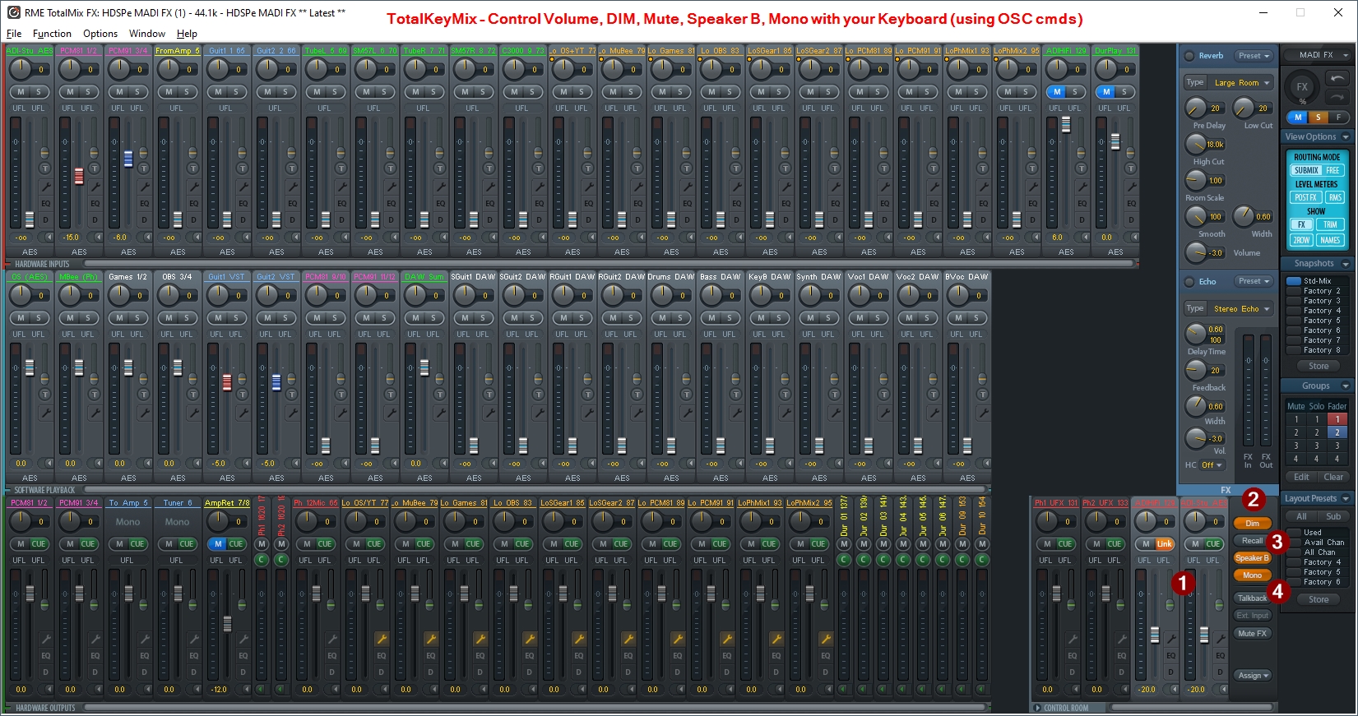This screenshot has width=1358, height=716.
Task: Click the hardware inputs horizontal scrollbar
Action: [609, 264]
